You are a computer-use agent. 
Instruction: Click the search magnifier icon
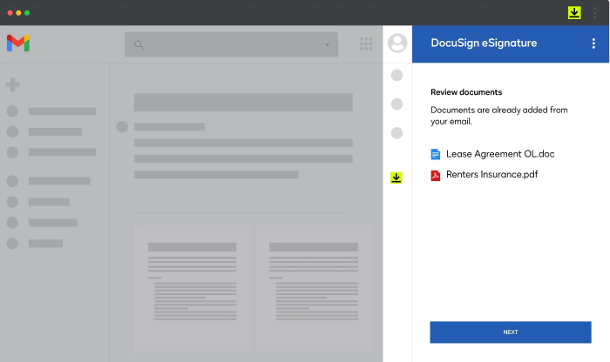[x=139, y=44]
